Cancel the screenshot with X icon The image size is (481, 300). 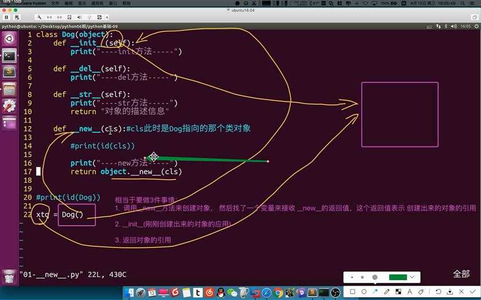pos(461,292)
